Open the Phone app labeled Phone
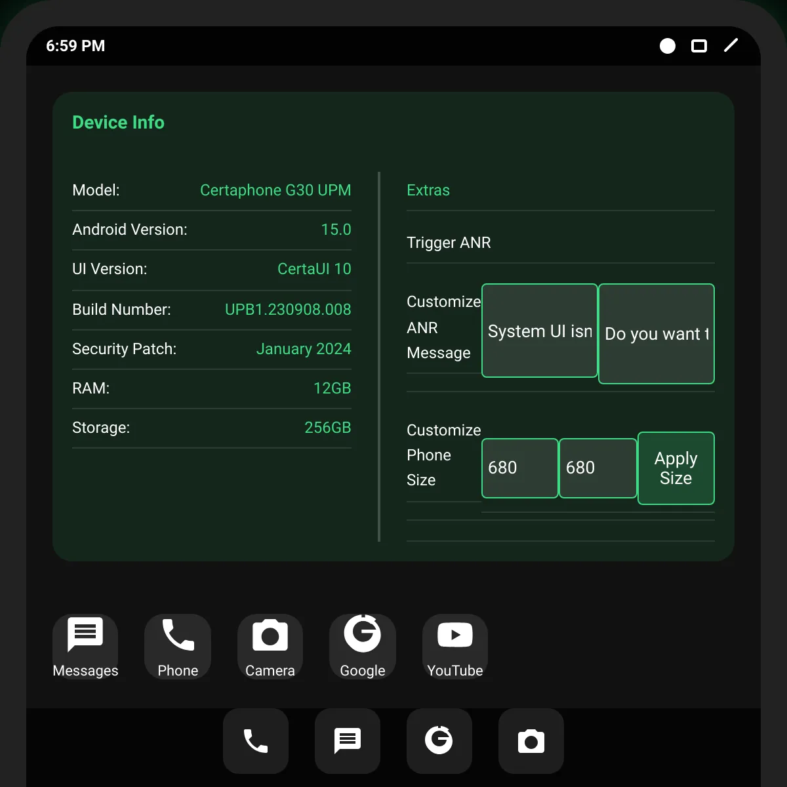Screen dimensions: 787x787 [x=178, y=647]
